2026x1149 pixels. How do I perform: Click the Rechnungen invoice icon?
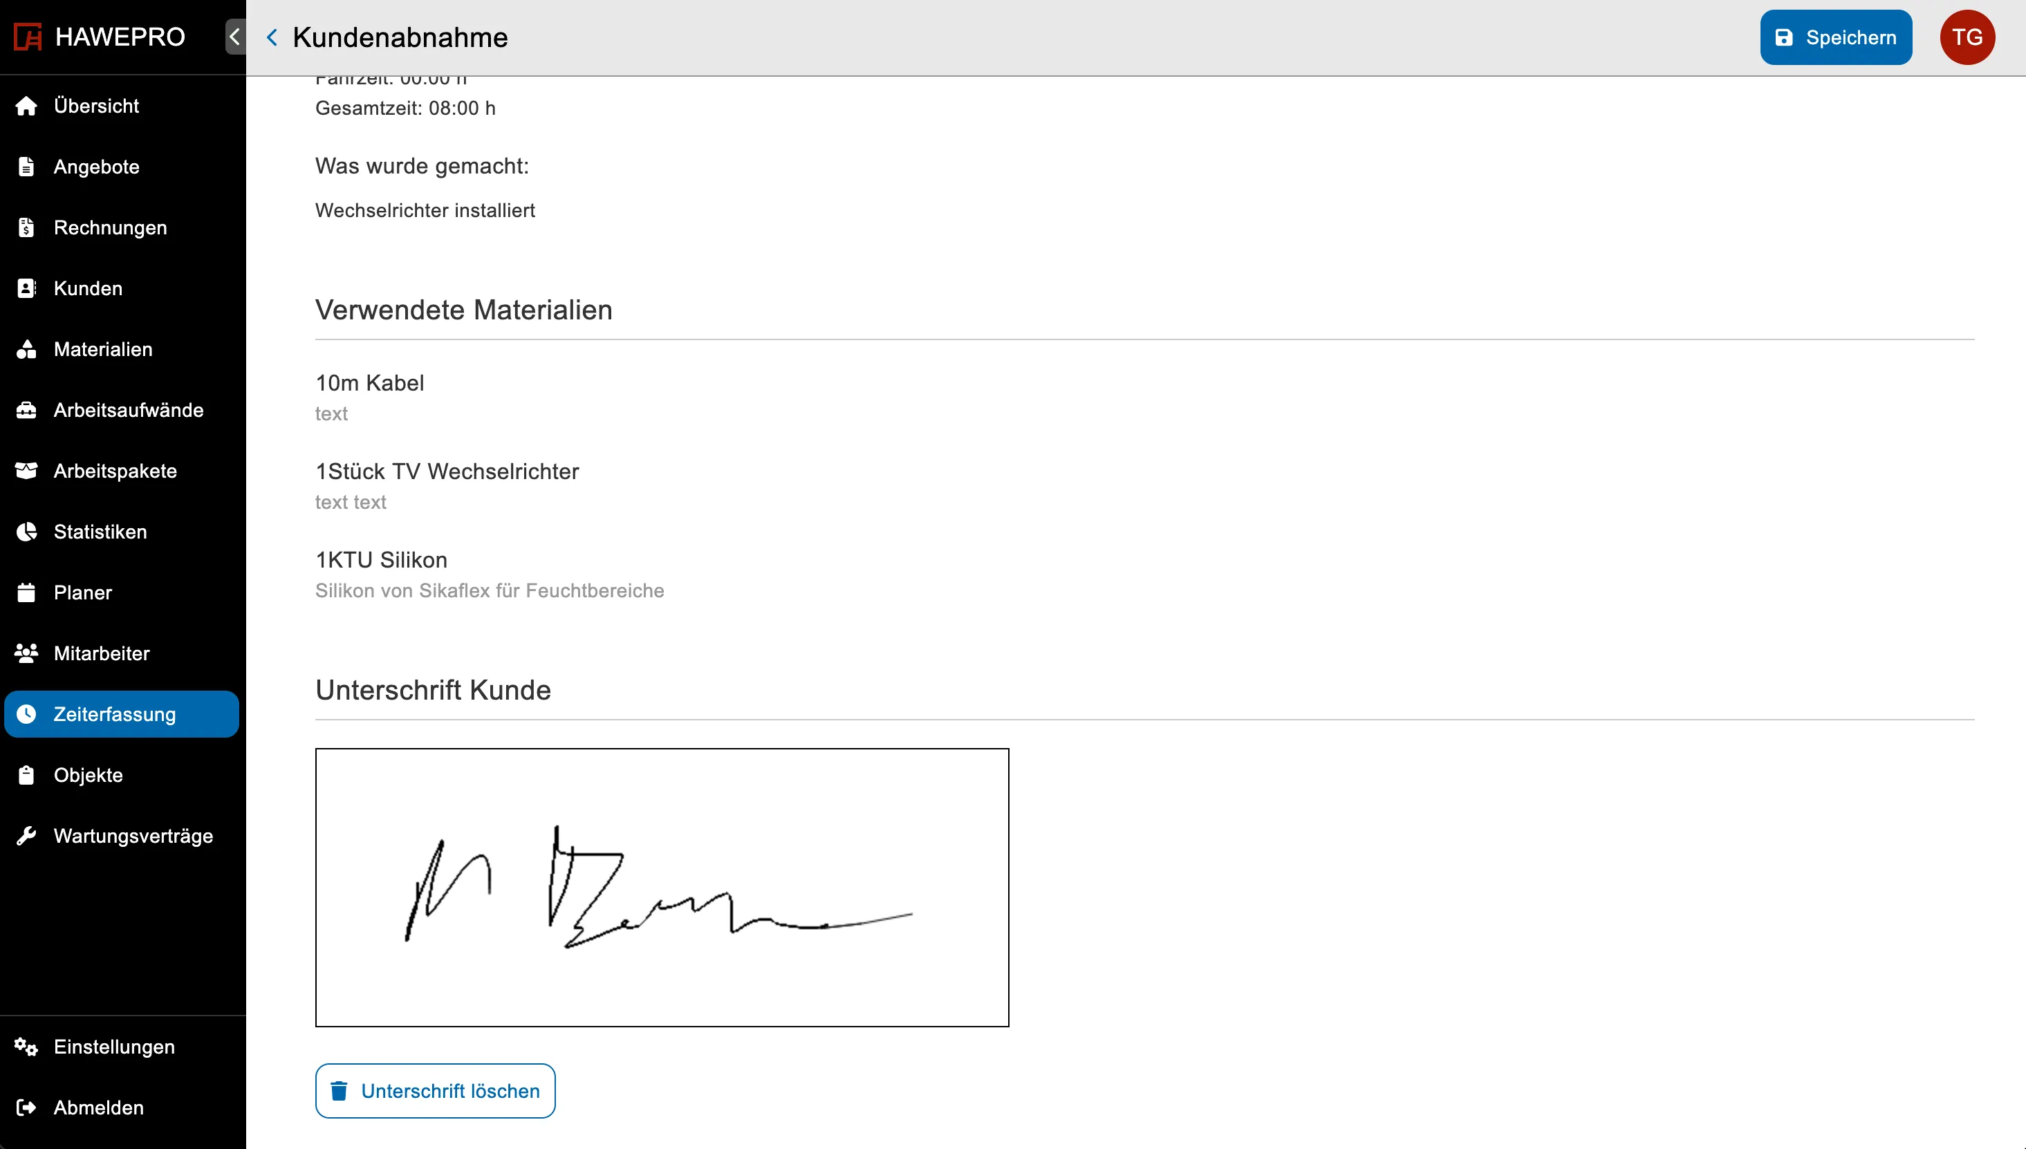tap(26, 227)
